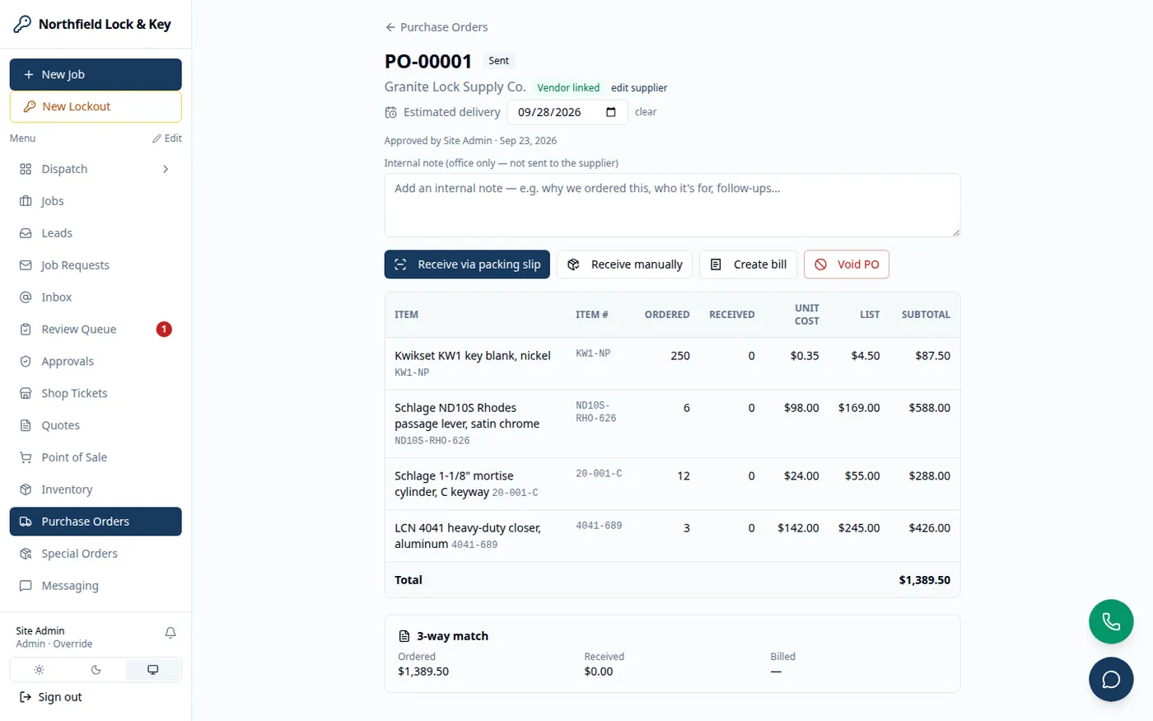Click Receive via packing slip
This screenshot has height=721, width=1153.
(467, 265)
